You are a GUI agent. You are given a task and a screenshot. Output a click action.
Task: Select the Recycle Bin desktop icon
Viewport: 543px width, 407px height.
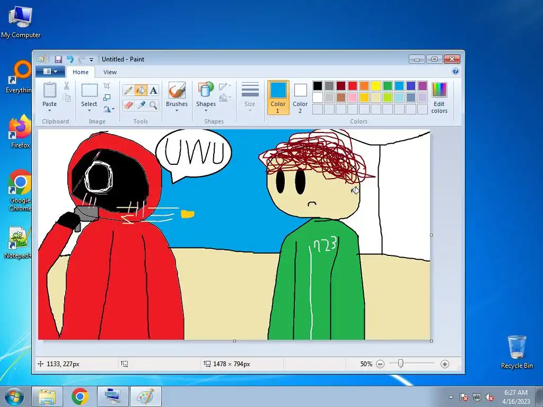517,352
